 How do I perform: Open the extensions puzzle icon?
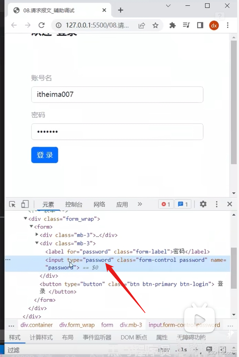click(173, 25)
